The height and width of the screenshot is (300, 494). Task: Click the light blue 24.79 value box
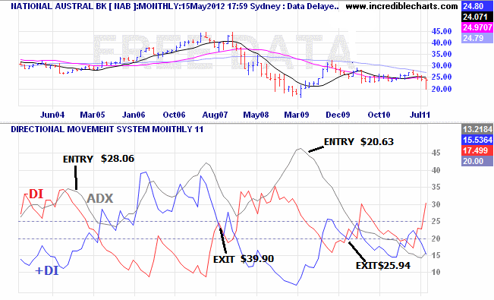(477, 38)
